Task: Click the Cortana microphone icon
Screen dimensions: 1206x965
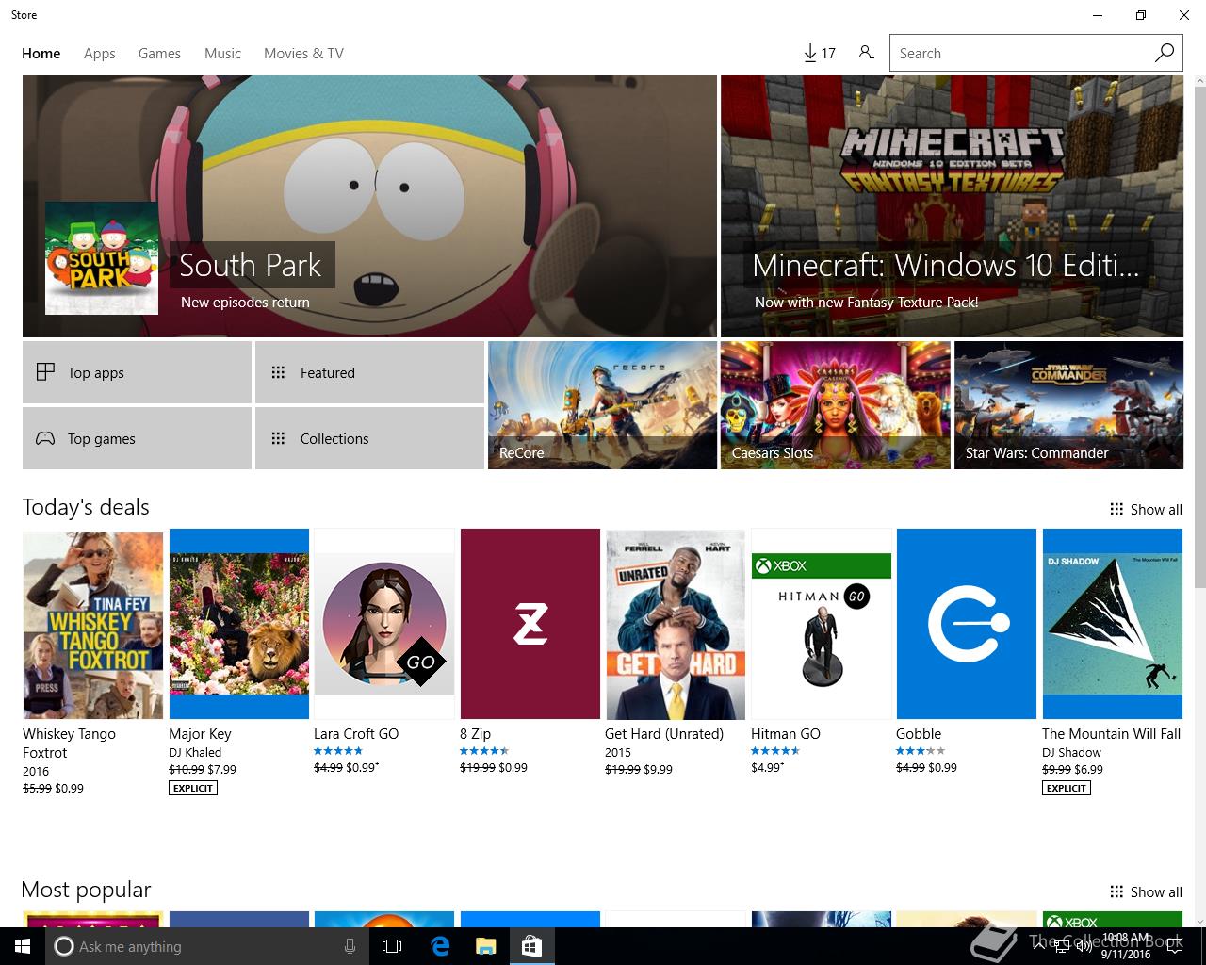Action: [350, 946]
